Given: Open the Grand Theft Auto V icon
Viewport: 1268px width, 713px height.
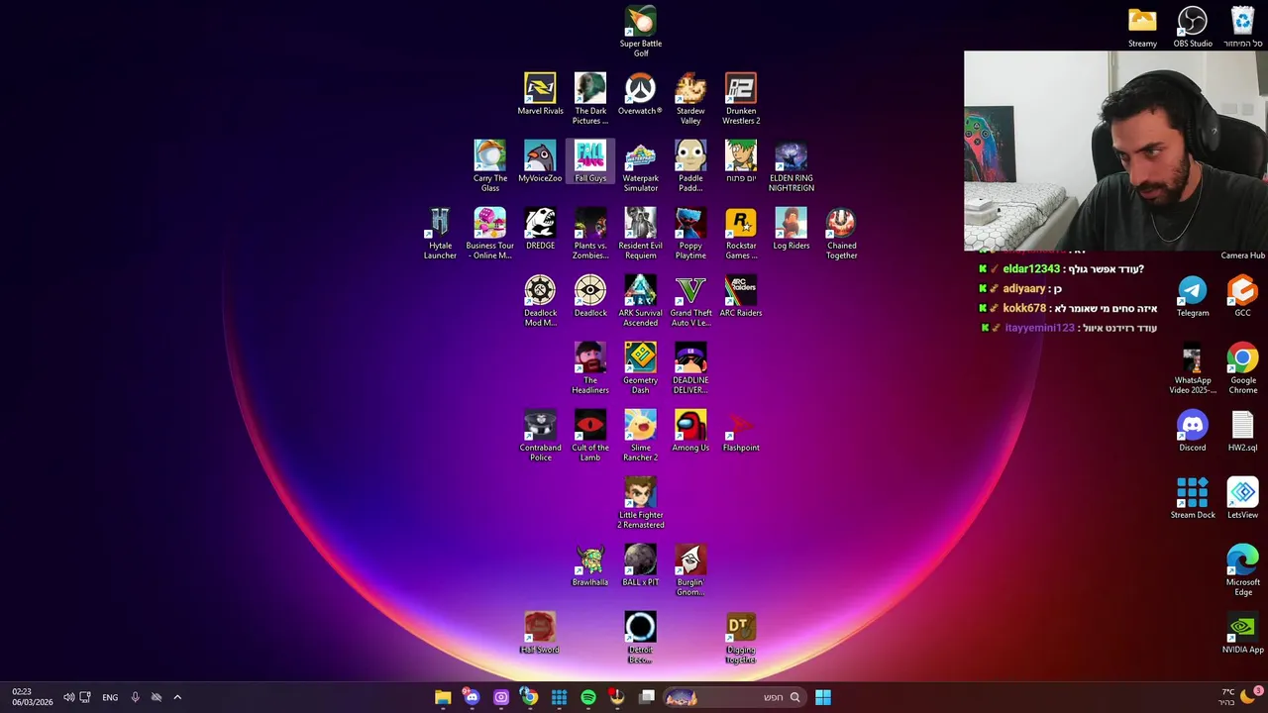Looking at the screenshot, I should click(x=690, y=300).
